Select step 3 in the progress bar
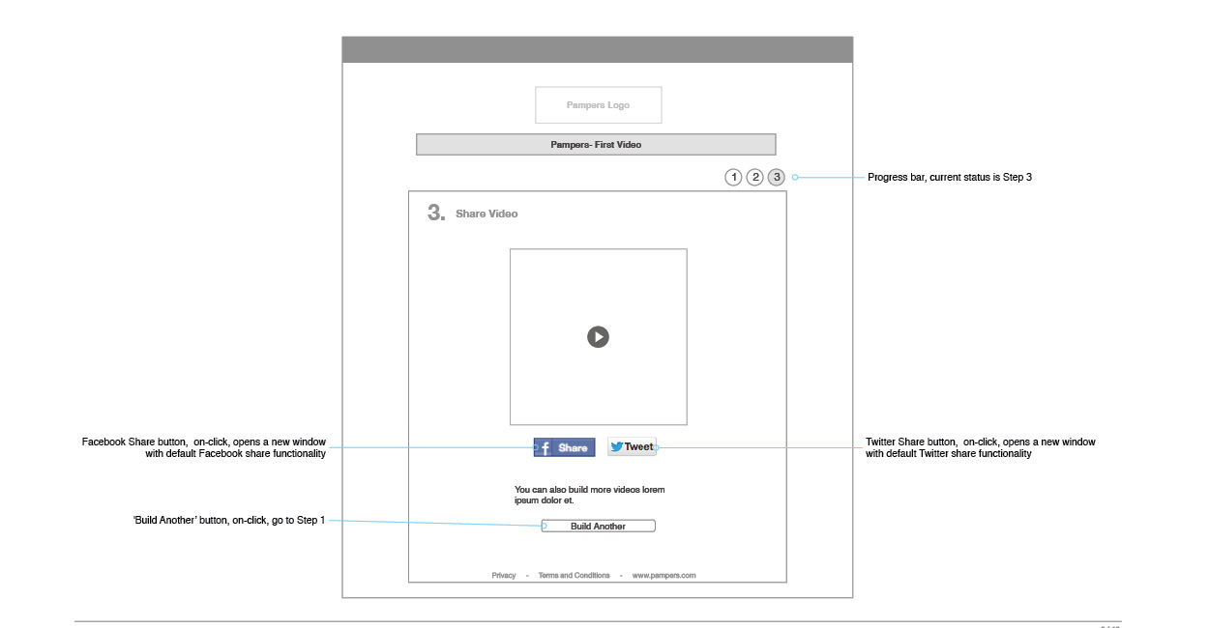 (777, 177)
